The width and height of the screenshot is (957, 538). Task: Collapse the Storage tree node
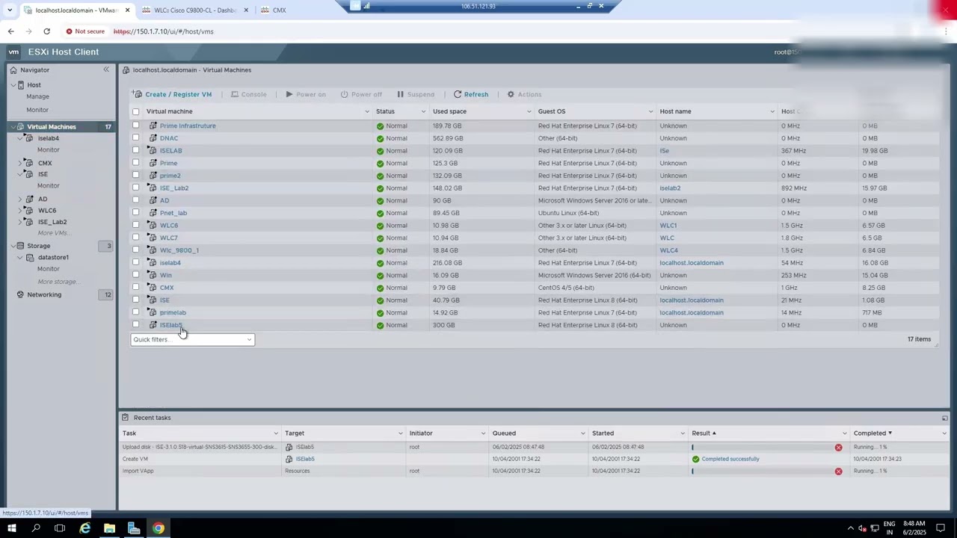tap(13, 246)
